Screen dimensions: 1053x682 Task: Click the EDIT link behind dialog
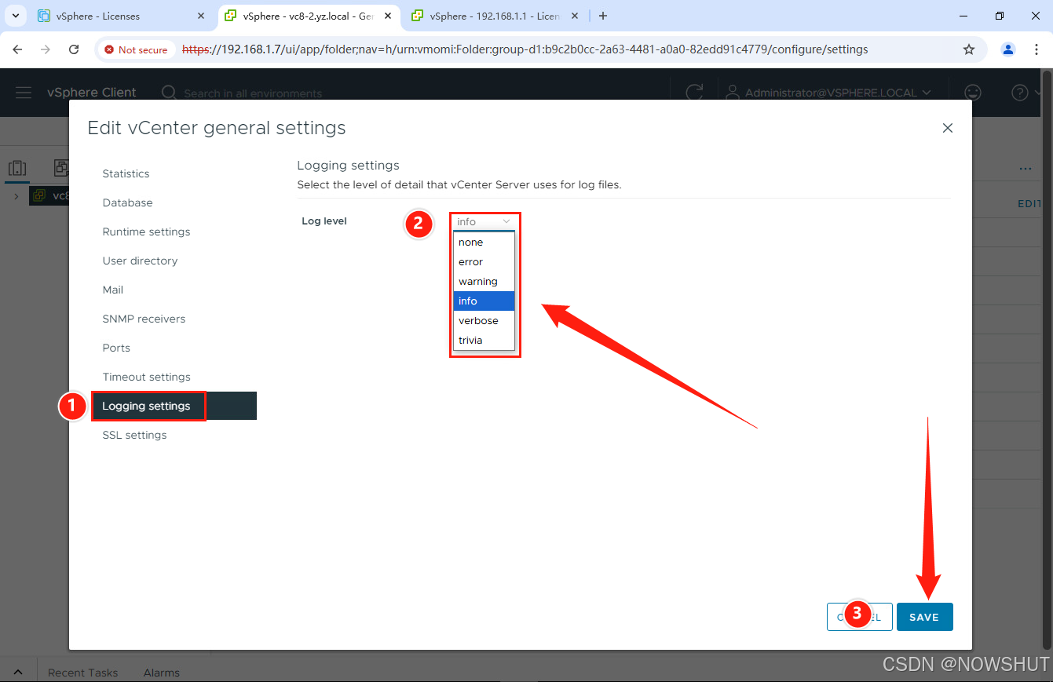pyautogui.click(x=1029, y=203)
